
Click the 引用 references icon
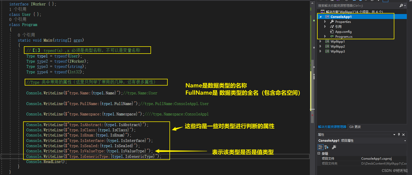click(332, 27)
